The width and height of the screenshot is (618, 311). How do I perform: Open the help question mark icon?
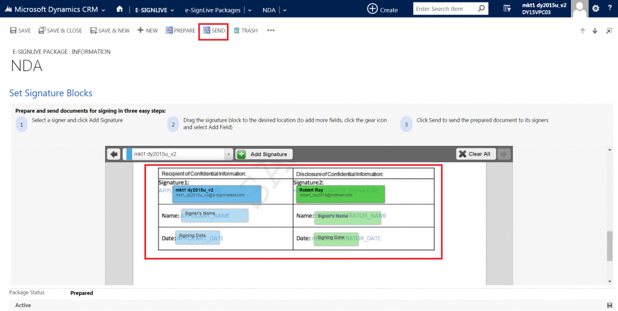tap(610, 8)
